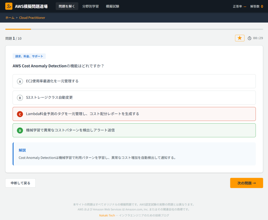Open the 問題を解く tab
The height and width of the screenshot is (220, 268).
67,6
